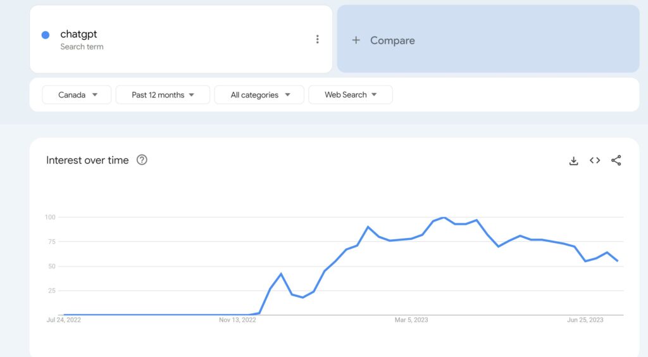
Task: Edit the chatgpt search term field
Action: 181,39
